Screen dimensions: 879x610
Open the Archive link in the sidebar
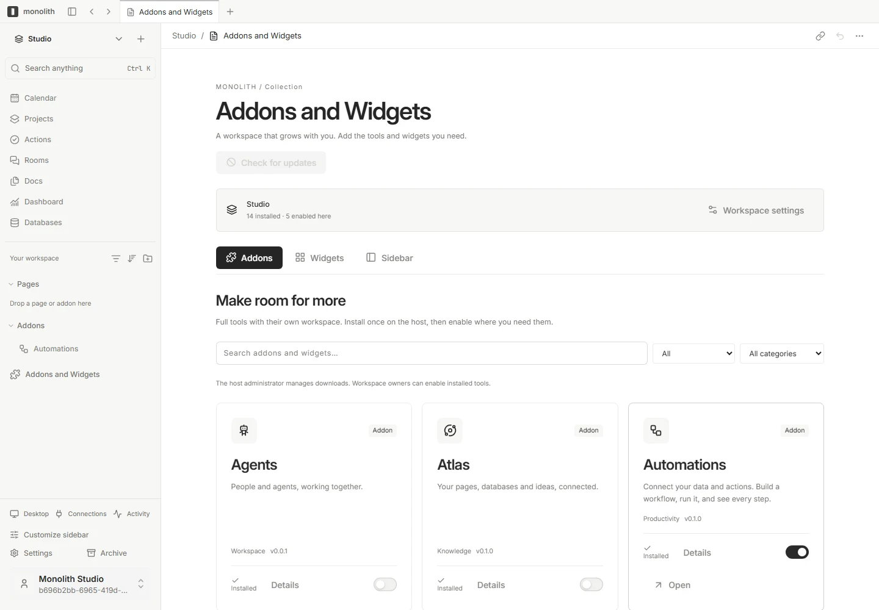(x=107, y=553)
